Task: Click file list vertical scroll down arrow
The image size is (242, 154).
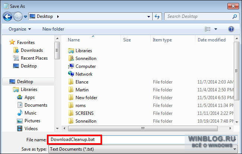Action: click(237, 122)
